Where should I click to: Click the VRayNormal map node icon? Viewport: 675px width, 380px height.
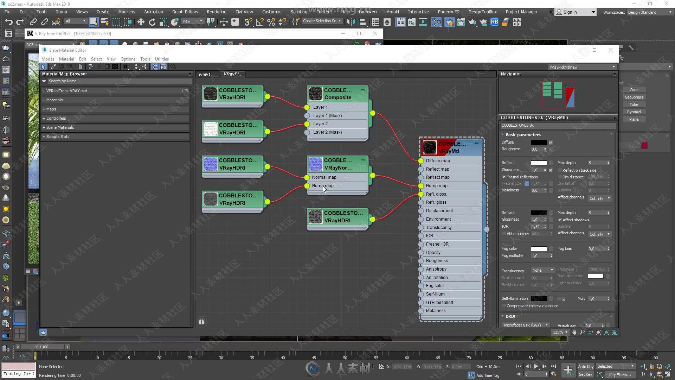[x=315, y=164]
